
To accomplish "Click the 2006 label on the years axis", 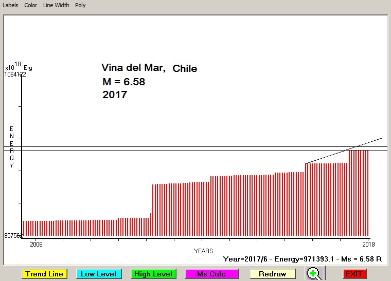I will 36,244.
